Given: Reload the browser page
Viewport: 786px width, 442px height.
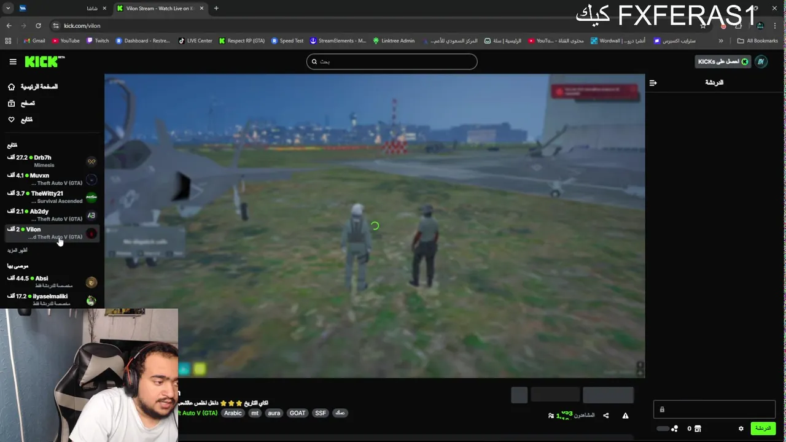Looking at the screenshot, I should (38, 26).
